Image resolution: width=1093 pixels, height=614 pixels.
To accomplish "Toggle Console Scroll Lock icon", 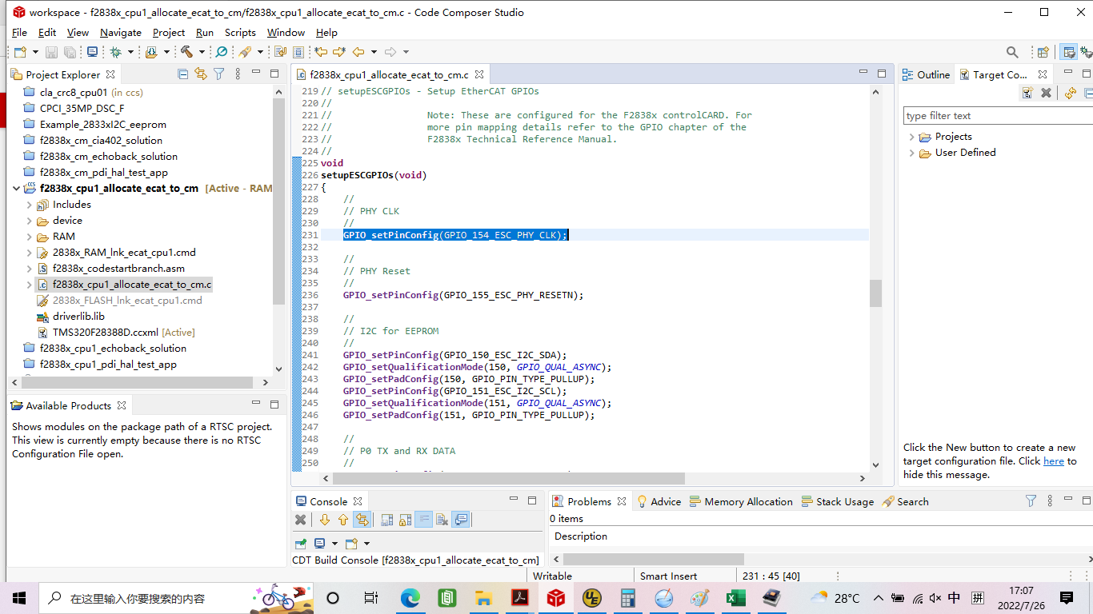I will click(405, 520).
